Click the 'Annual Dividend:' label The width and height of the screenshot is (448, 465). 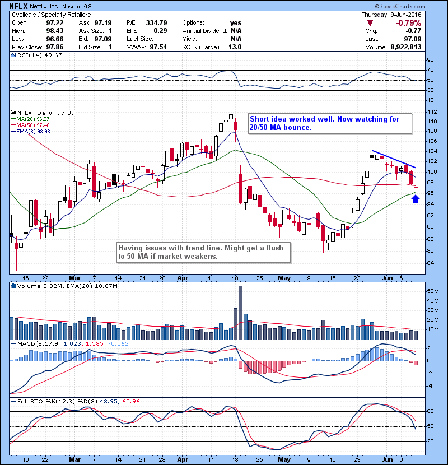204,31
